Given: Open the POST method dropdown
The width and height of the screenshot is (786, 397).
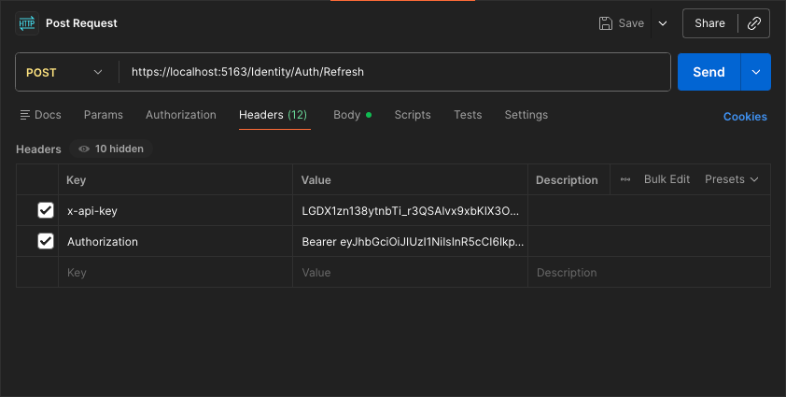Looking at the screenshot, I should [64, 72].
